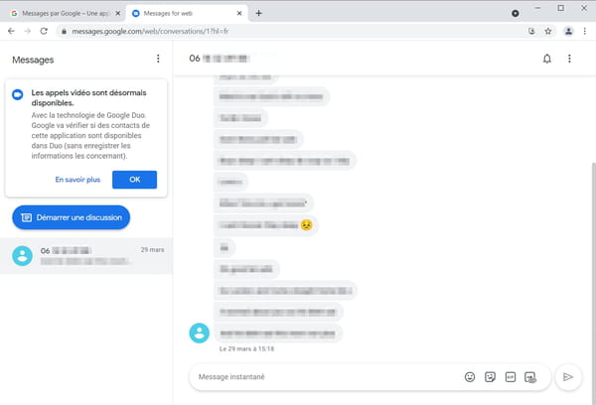
Task: Reload the page
Action: [x=44, y=31]
